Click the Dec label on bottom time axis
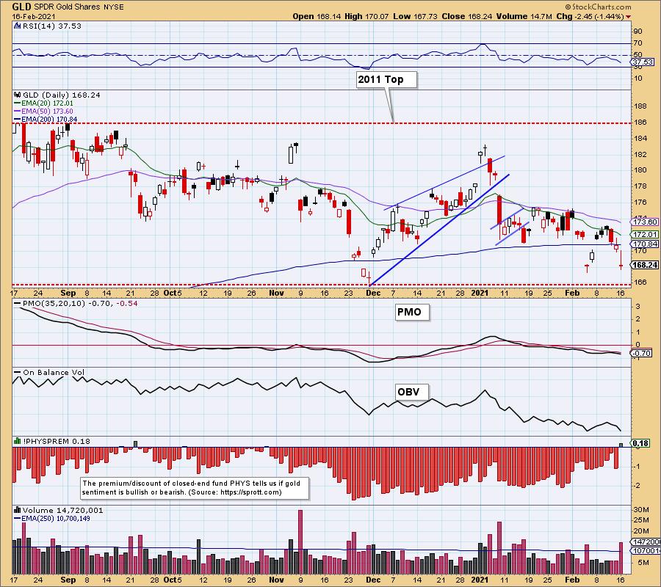This screenshot has width=661, height=587. (373, 580)
